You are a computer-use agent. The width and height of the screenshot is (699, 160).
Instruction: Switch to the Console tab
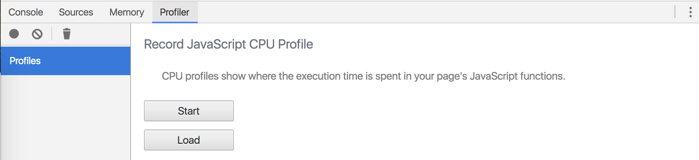click(x=26, y=12)
